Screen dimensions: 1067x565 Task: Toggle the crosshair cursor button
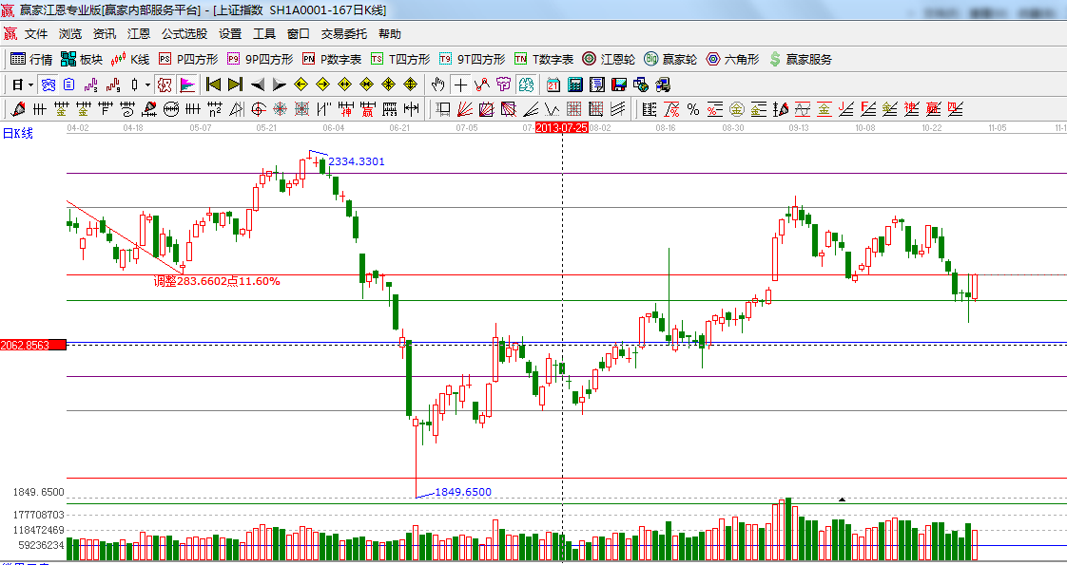coord(460,85)
